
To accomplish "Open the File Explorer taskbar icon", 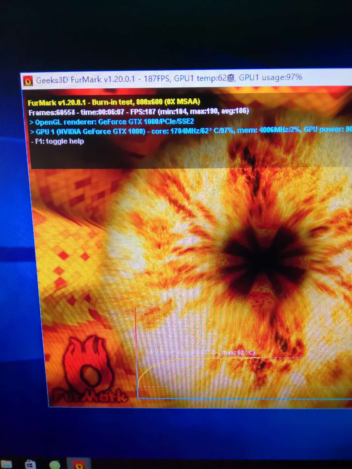I will (6, 464).
